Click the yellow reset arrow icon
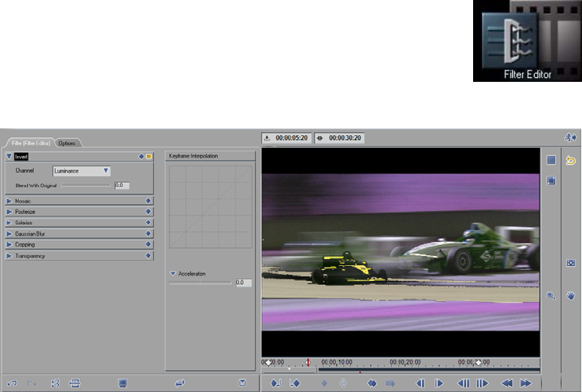 click(571, 160)
